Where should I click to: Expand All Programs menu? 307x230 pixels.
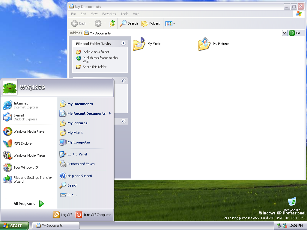[x=28, y=204]
